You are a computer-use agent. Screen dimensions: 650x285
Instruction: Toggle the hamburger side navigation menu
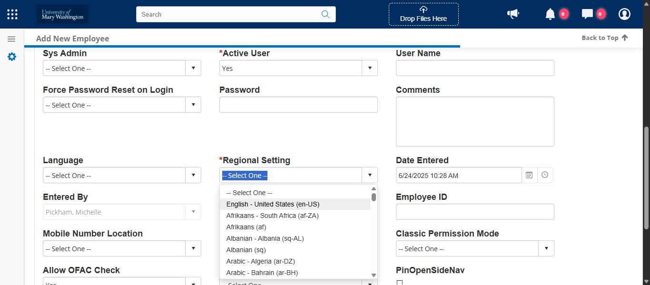click(x=12, y=39)
